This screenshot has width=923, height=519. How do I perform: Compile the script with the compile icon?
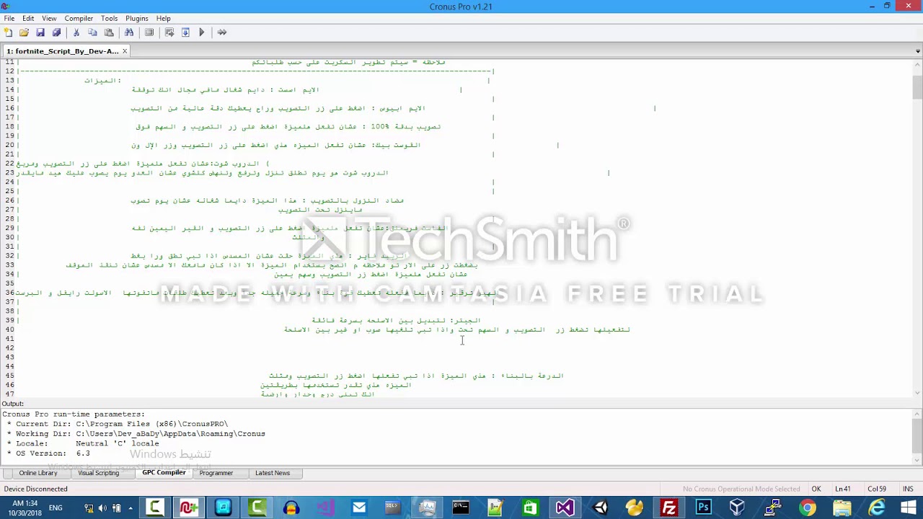(x=169, y=32)
